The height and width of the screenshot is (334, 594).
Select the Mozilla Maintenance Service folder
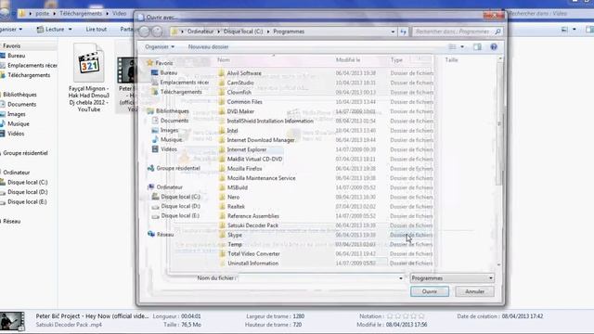coord(262,178)
